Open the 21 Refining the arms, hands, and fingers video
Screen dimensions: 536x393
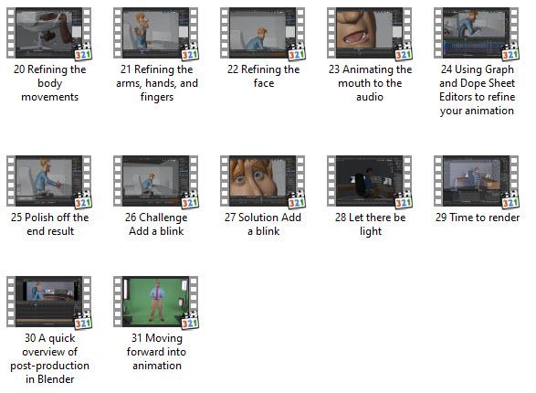pyautogui.click(x=156, y=33)
